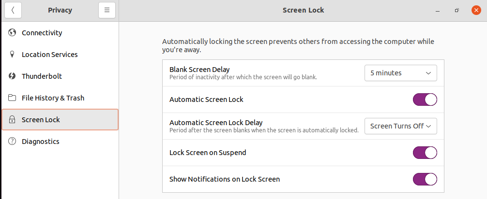The width and height of the screenshot is (487, 199).
Task: Open File History & Trash panel
Action: coord(53,98)
